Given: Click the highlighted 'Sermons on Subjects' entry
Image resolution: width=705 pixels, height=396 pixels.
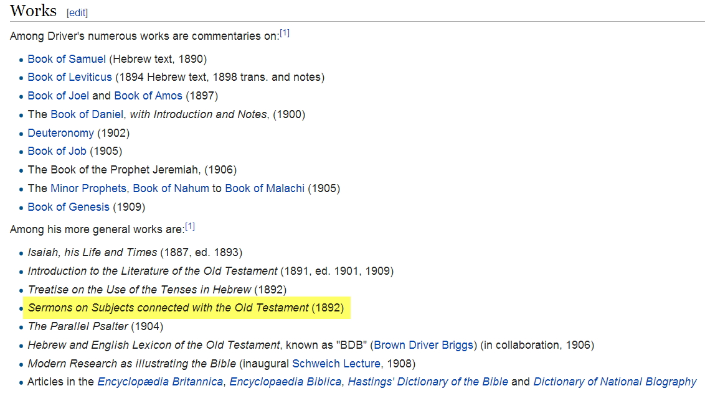Looking at the screenshot, I should tap(186, 308).
